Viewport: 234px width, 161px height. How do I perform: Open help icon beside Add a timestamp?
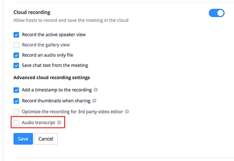click(96, 90)
